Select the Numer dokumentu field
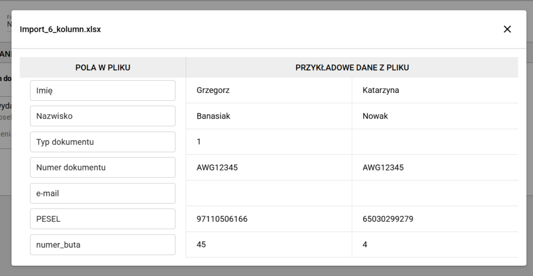533x276 pixels. click(103, 167)
